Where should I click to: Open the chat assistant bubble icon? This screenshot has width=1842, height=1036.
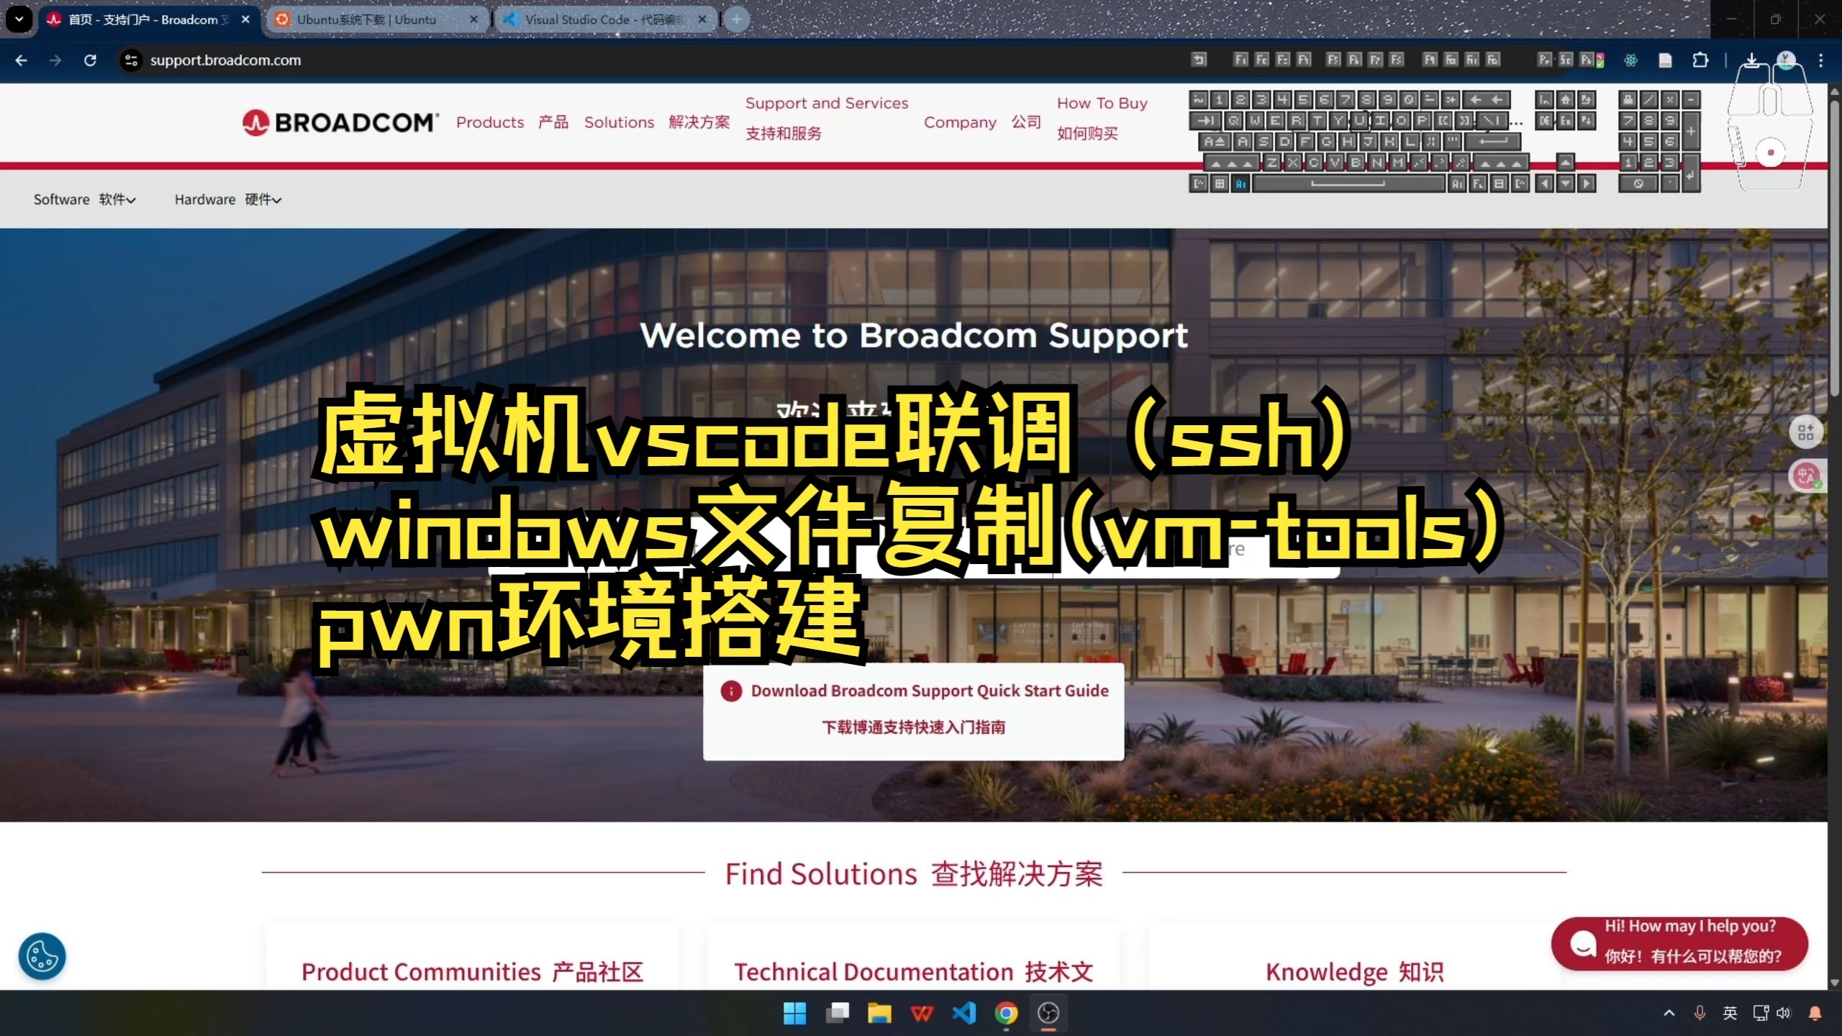coord(1582,944)
